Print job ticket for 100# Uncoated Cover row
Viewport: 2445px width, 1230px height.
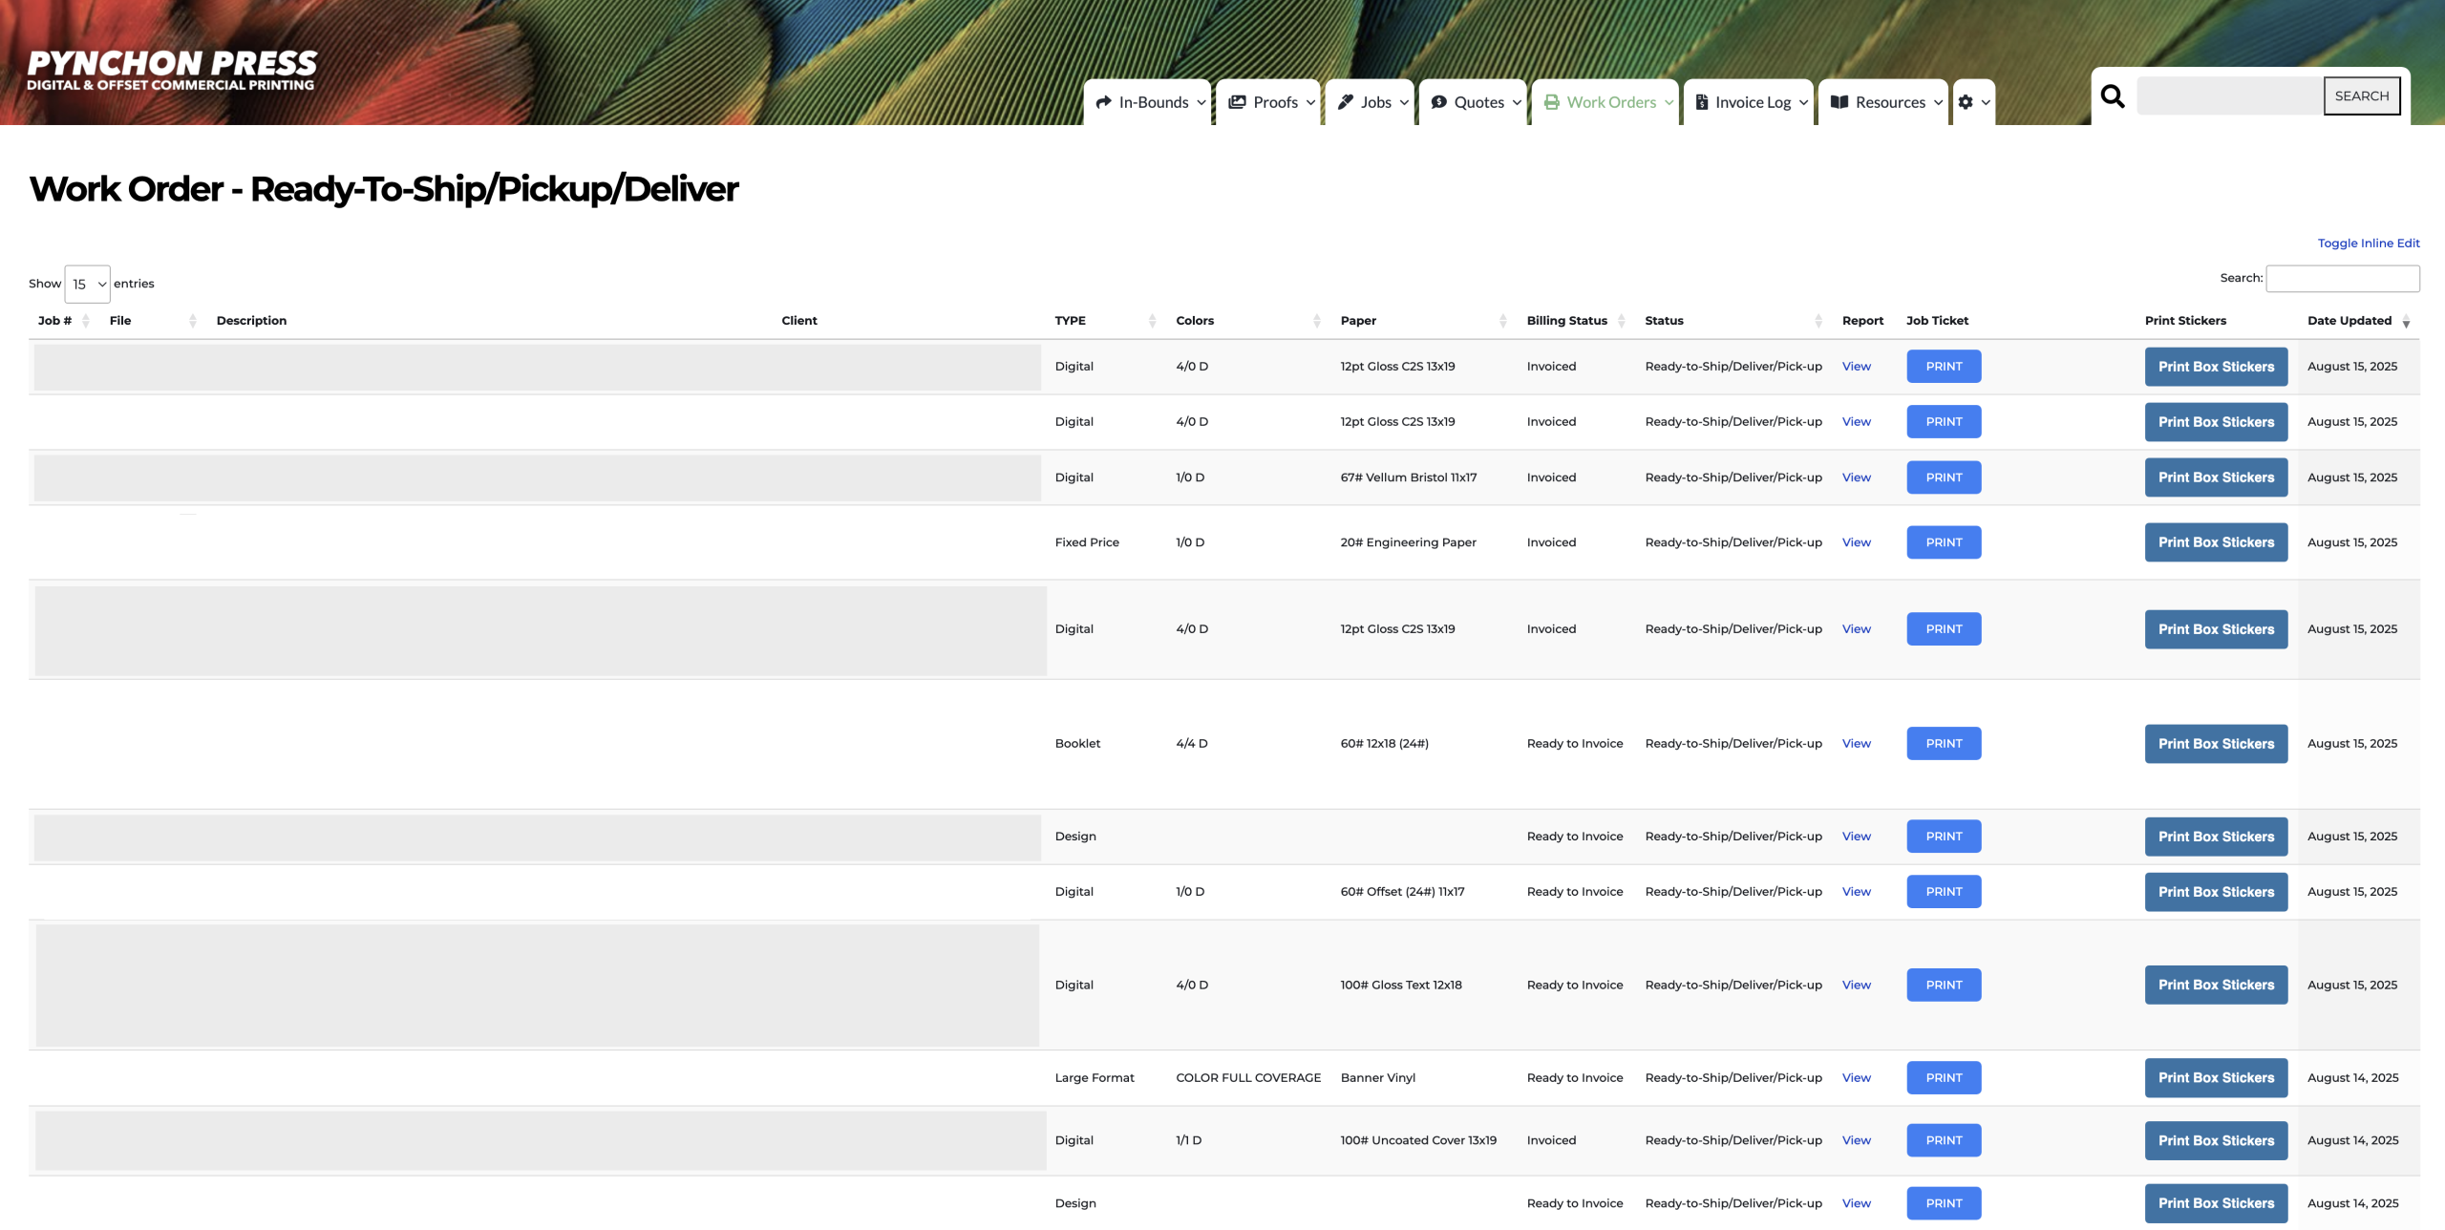[x=1944, y=1141]
